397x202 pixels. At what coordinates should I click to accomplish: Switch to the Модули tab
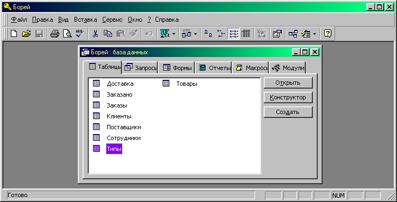tap(287, 68)
